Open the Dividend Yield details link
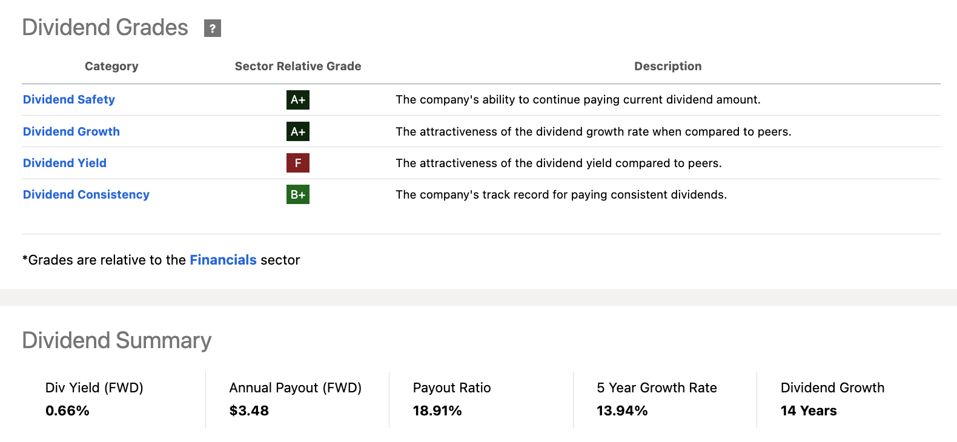The height and width of the screenshot is (442, 957). click(x=64, y=163)
